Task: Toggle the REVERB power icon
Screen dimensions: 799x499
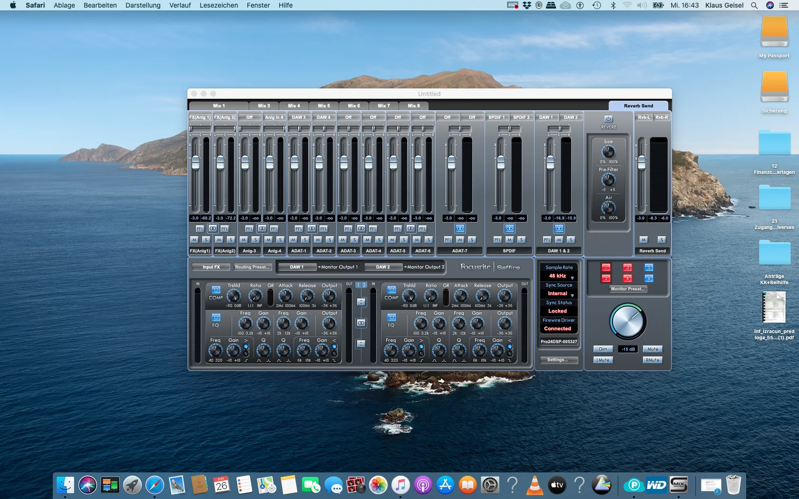Action: coord(608,119)
